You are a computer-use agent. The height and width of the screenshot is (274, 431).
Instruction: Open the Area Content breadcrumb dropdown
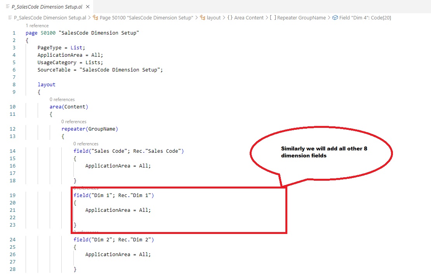tap(249, 18)
